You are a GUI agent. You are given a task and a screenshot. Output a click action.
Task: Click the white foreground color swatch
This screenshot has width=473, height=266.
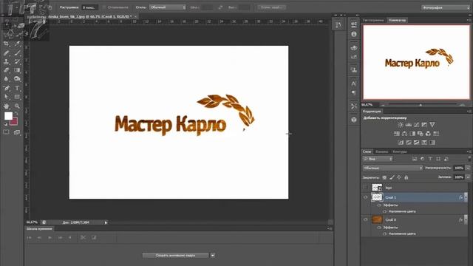[x=8, y=116]
